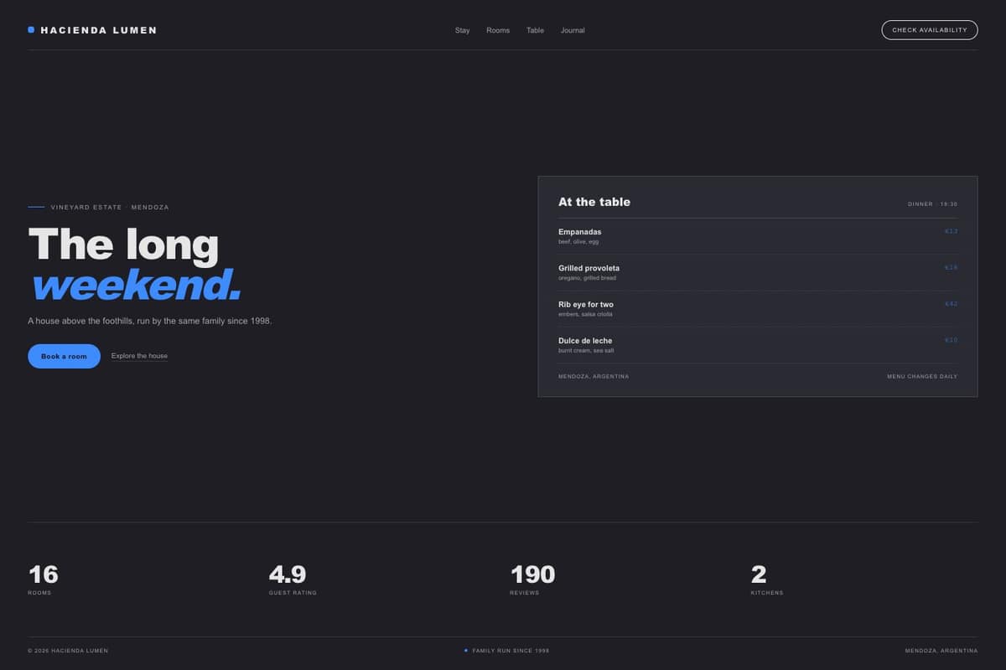The image size is (1006, 670).
Task: Click the 2 Kitchens statistic
Action: pyautogui.click(x=767, y=580)
